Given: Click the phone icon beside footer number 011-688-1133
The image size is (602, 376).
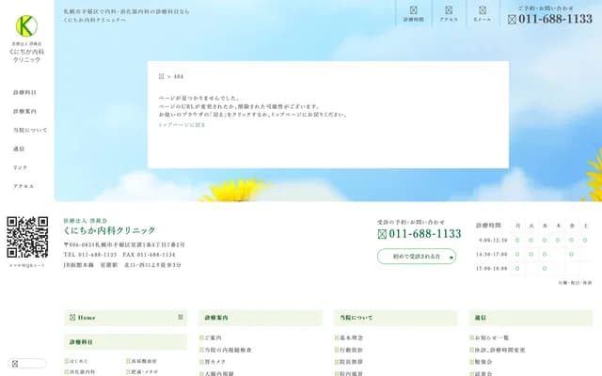Looking at the screenshot, I should click(382, 234).
